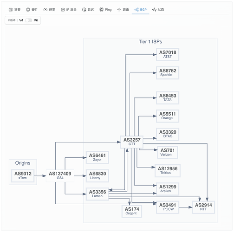
Task: Click the AS7018 AT&T node
Action: tap(168, 54)
